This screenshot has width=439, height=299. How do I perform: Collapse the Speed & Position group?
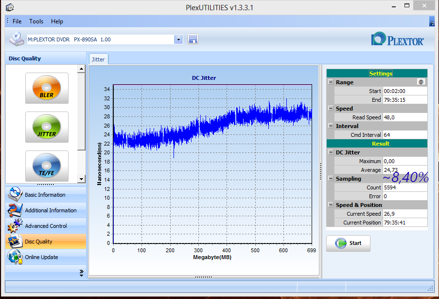click(331, 205)
